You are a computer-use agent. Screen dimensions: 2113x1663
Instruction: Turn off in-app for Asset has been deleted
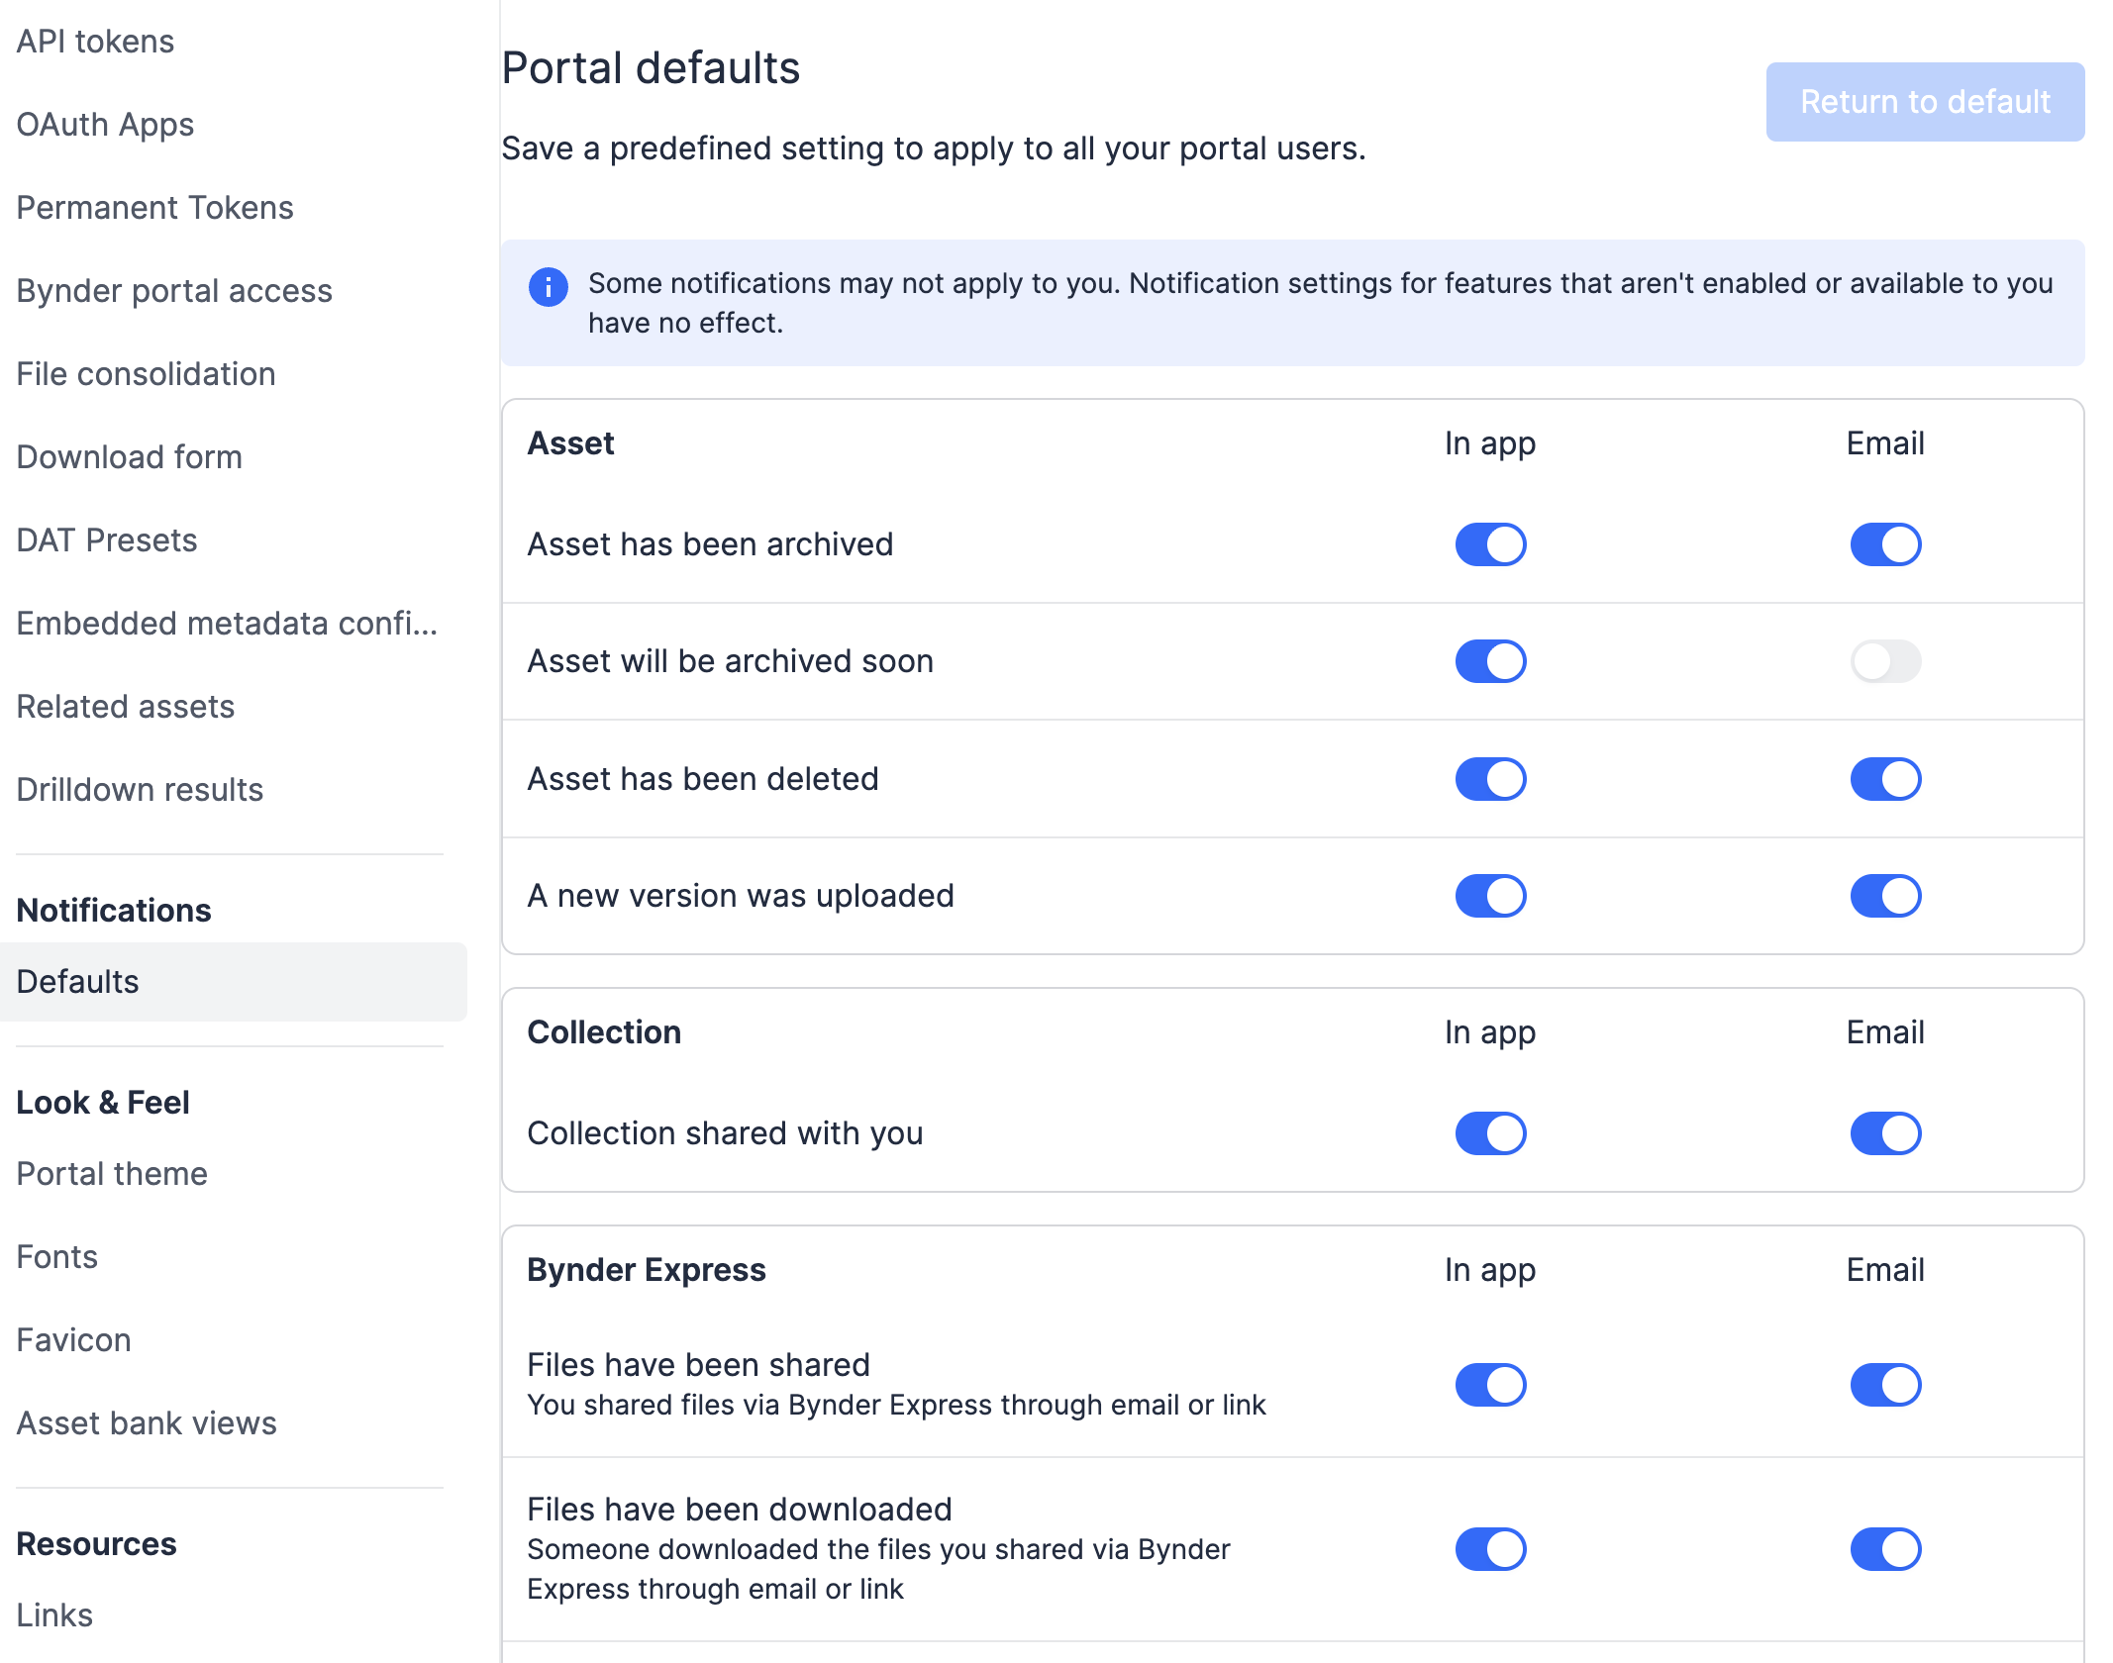(x=1490, y=779)
